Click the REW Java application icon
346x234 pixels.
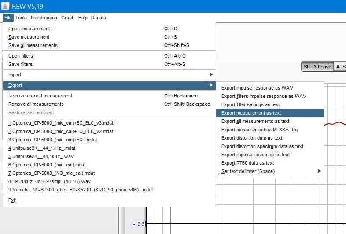point(5,6)
